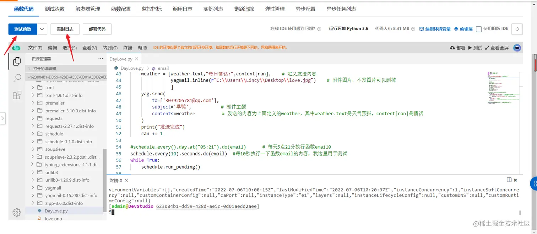
Task: Click the blue 测试函数 button
Action: click(x=23, y=29)
